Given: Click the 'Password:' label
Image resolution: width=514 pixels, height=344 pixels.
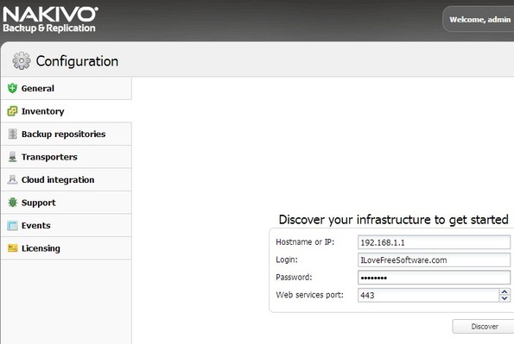Looking at the screenshot, I should tap(294, 278).
